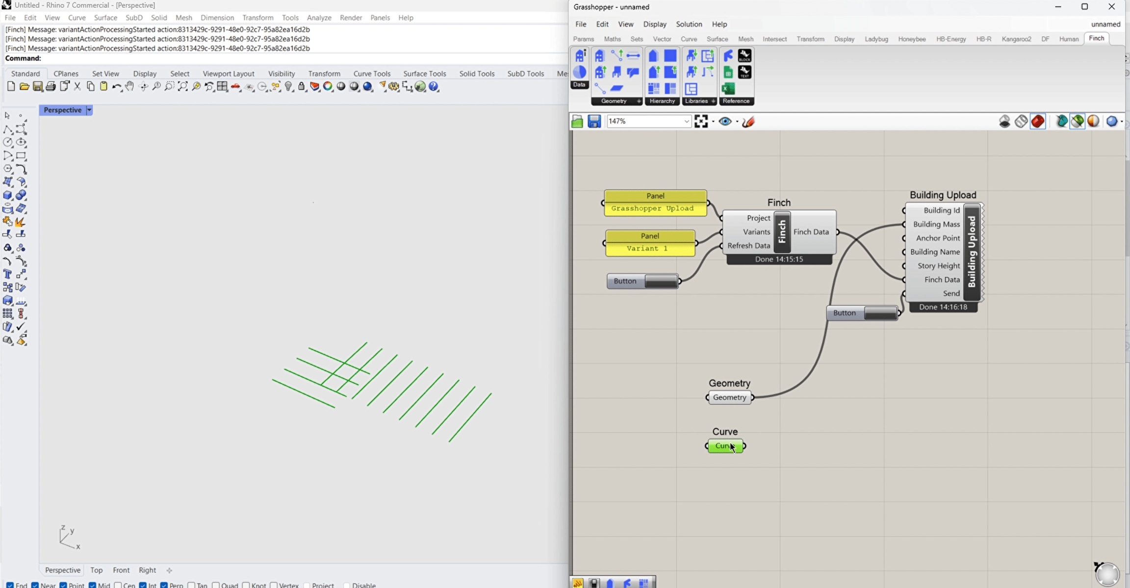Click the Grasshopper save document icon
The width and height of the screenshot is (1130, 588).
594,122
